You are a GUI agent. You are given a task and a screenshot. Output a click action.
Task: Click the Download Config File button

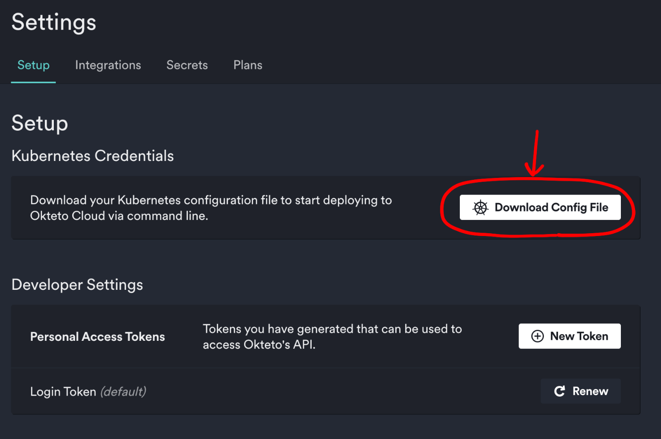pyautogui.click(x=540, y=207)
